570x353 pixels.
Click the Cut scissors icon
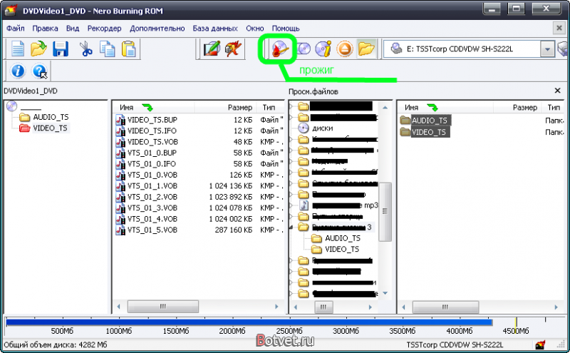[x=85, y=48]
